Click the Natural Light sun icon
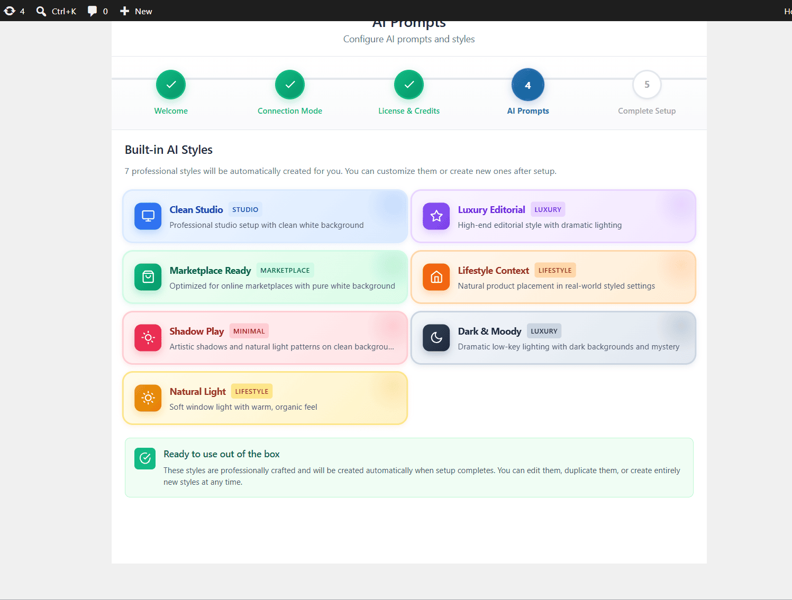Image resolution: width=792 pixels, height=600 pixels. pos(148,398)
